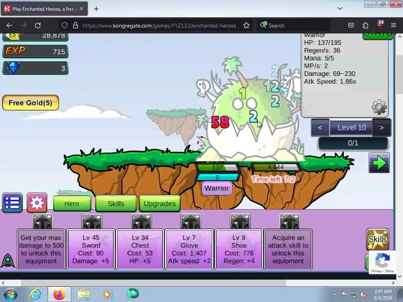403x302 pixels.
Task: Click the yellow Skills star icon
Action: (x=377, y=239)
